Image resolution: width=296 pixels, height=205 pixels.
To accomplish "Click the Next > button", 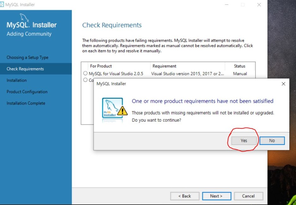I will coord(217,196).
